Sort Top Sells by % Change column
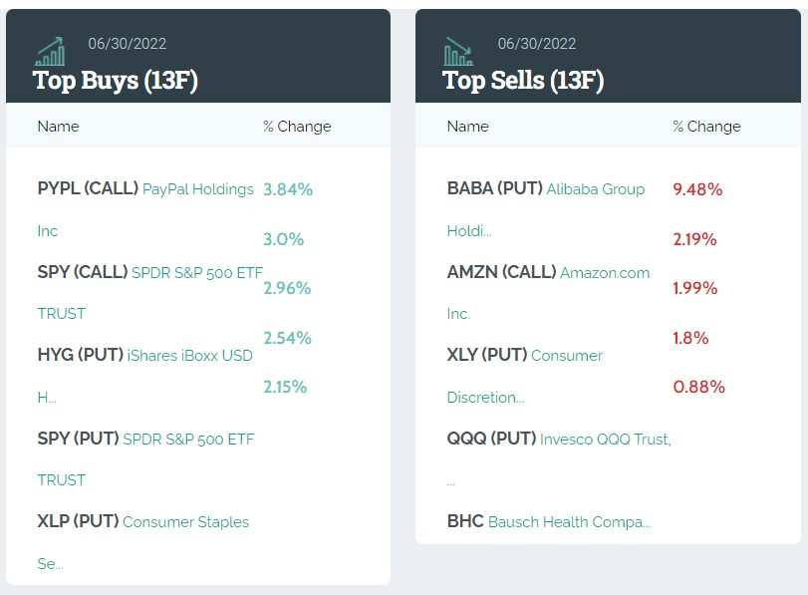This screenshot has height=595, width=808. tap(706, 127)
